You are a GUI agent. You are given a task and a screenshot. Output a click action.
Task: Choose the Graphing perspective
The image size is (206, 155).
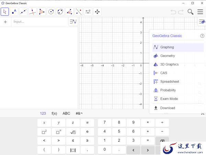click(x=178, y=47)
